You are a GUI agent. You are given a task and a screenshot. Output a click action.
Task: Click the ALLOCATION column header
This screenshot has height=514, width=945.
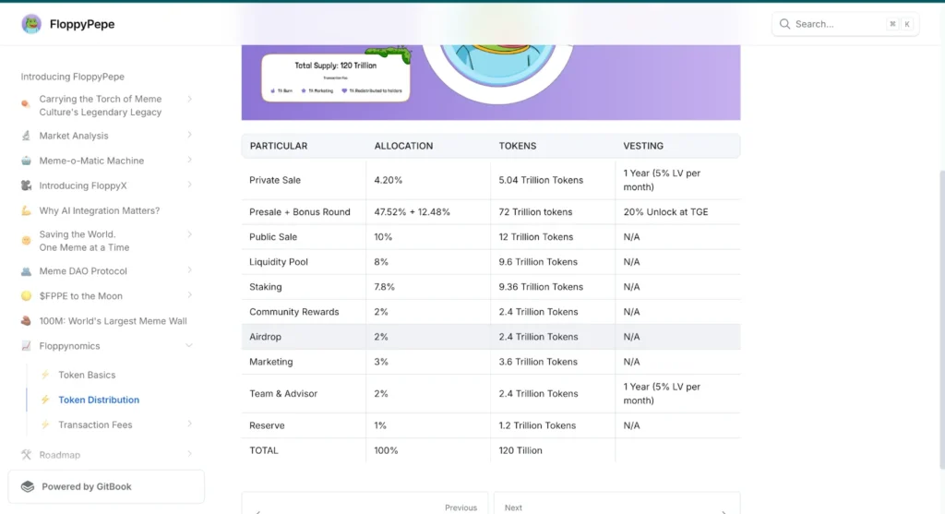point(403,146)
